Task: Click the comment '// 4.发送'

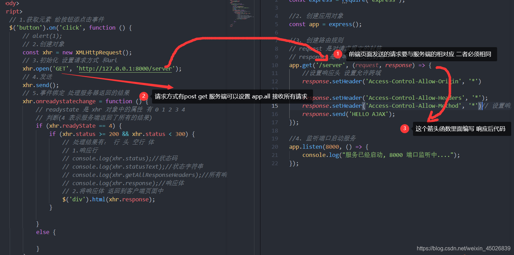Action: click(37, 77)
